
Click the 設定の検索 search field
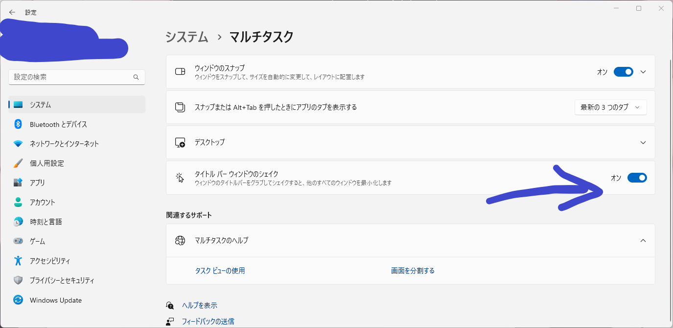(77, 77)
